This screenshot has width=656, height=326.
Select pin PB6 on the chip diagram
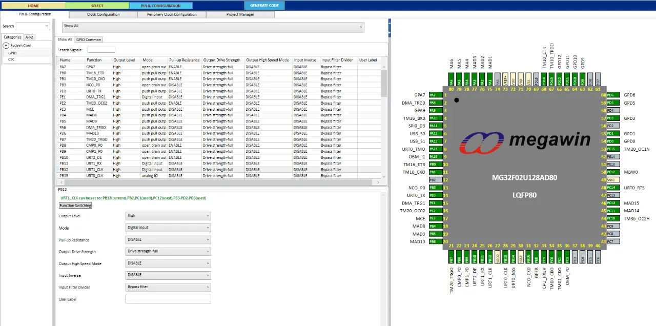pos(435,241)
